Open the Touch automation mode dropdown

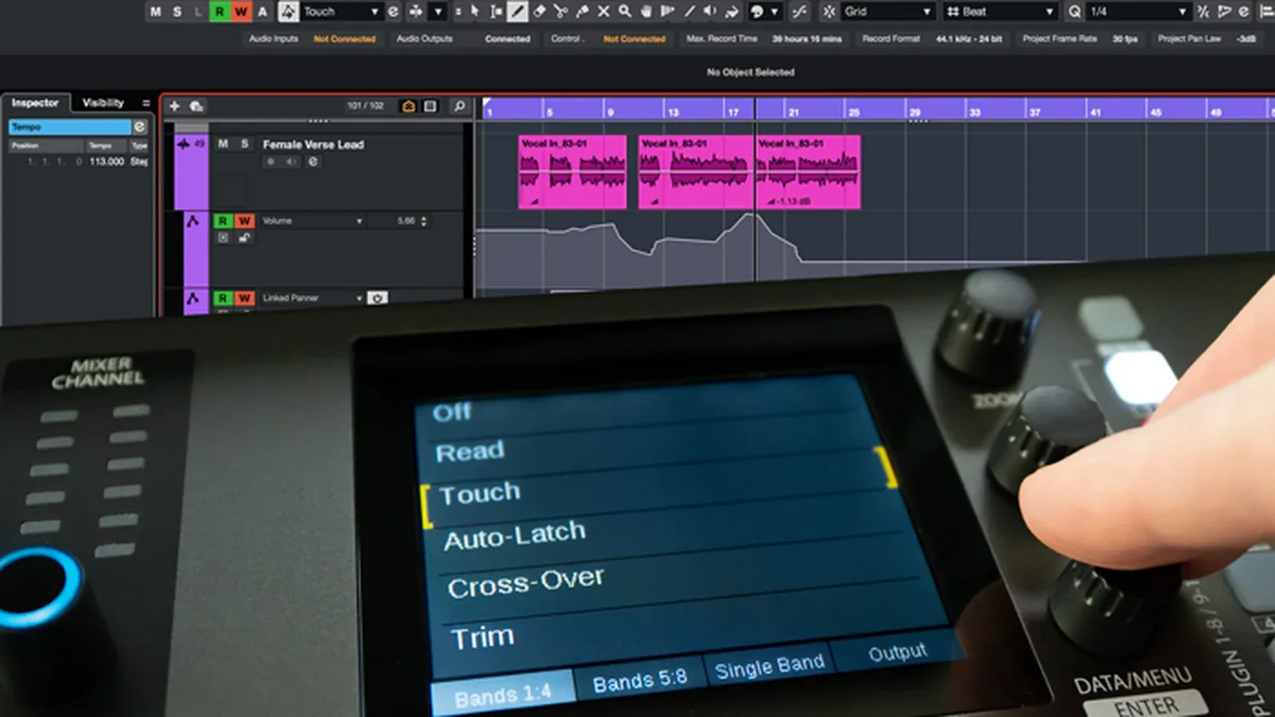click(340, 11)
